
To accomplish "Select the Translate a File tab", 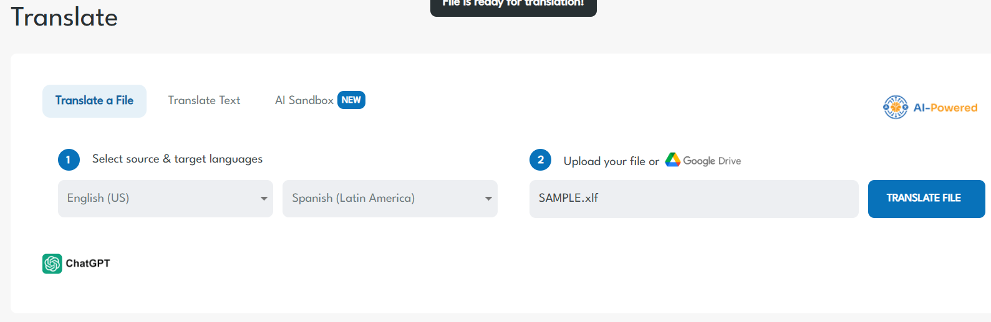I will [x=94, y=101].
